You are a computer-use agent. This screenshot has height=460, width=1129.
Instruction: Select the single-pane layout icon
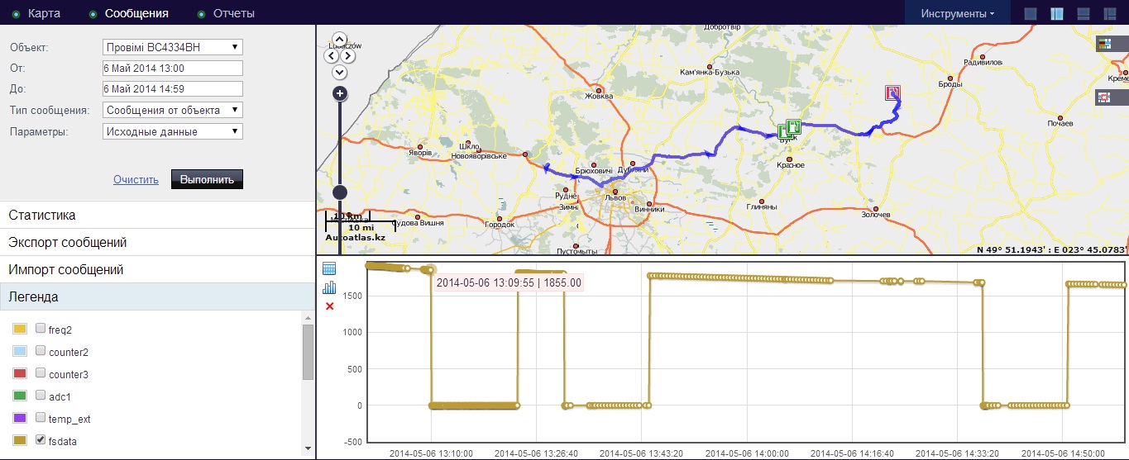[1030, 13]
